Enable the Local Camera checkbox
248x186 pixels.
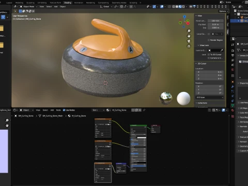(209, 34)
